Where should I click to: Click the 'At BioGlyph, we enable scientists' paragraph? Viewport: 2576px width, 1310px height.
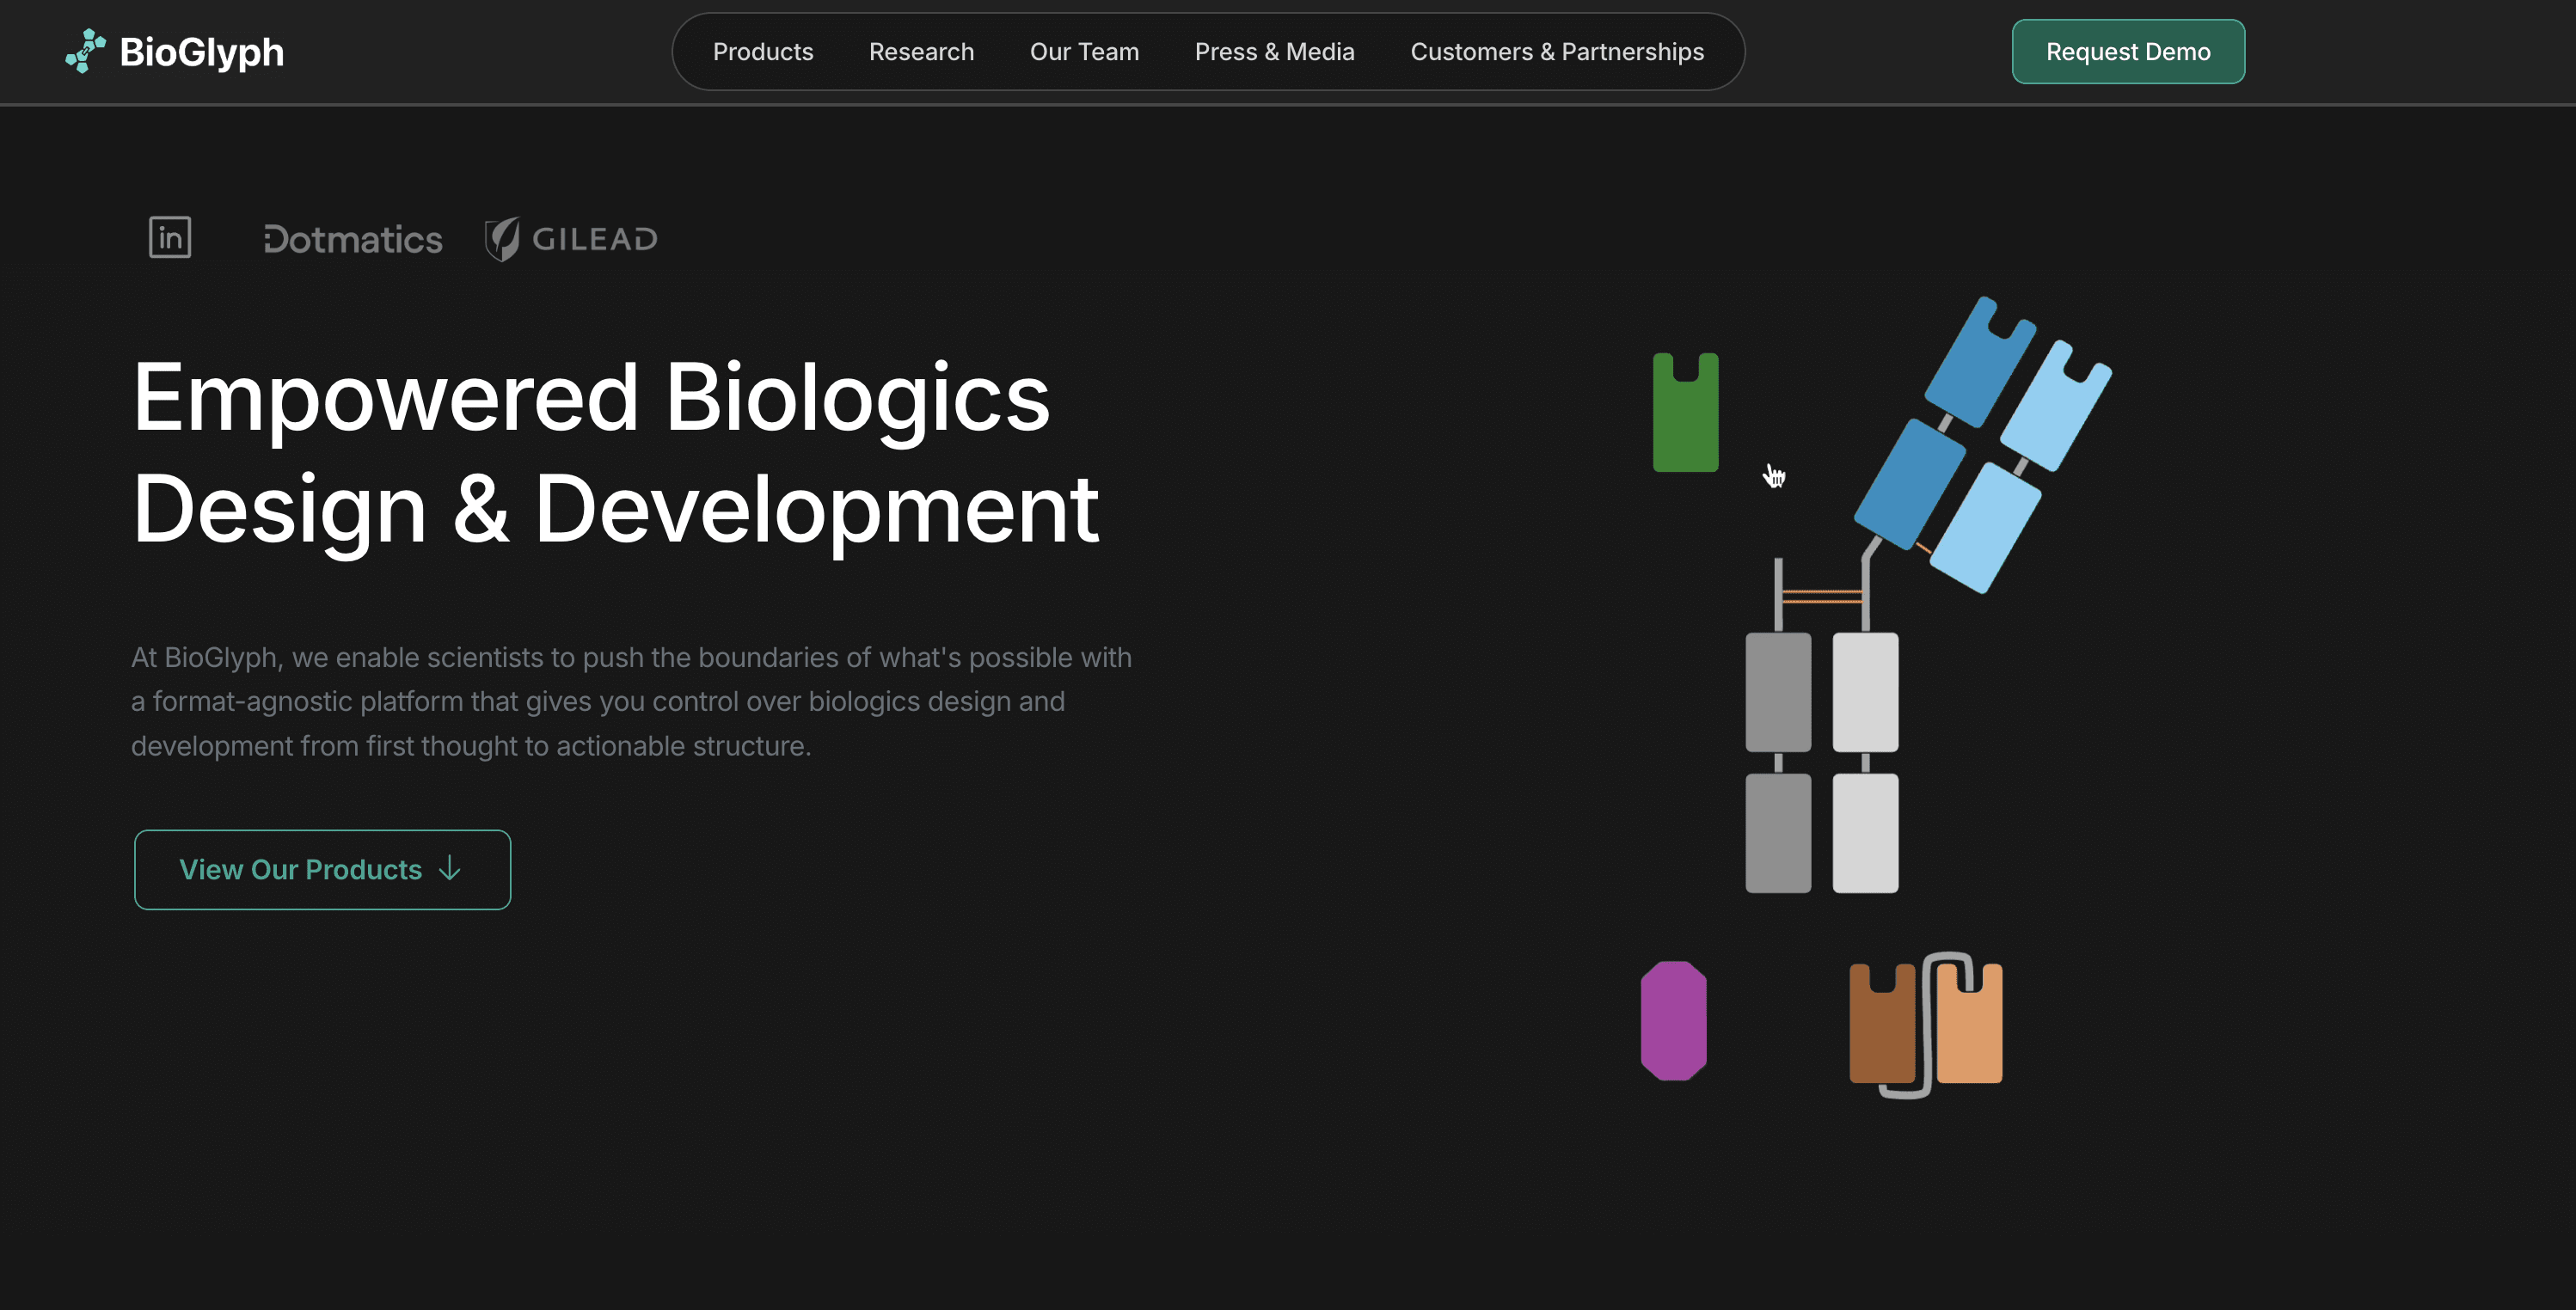631,701
